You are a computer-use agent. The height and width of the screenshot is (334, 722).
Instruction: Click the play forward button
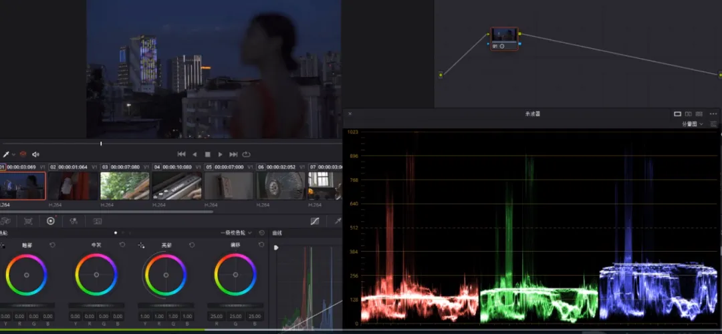click(220, 154)
